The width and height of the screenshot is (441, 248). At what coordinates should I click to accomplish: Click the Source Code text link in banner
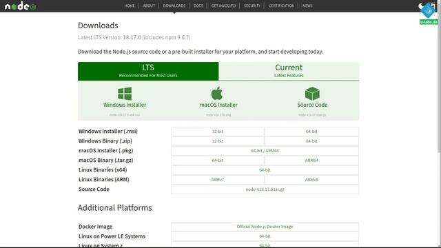[312, 105]
